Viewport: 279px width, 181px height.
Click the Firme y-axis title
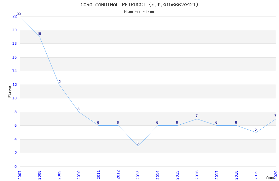coord(10,91)
